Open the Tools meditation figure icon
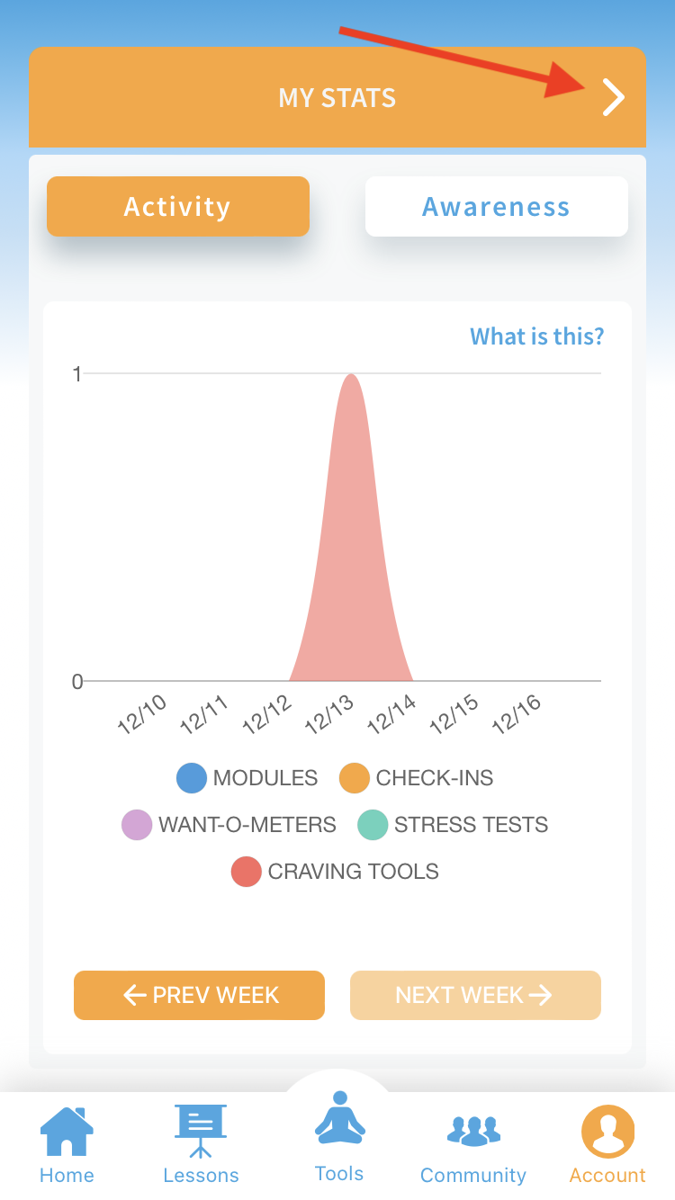 339,1118
